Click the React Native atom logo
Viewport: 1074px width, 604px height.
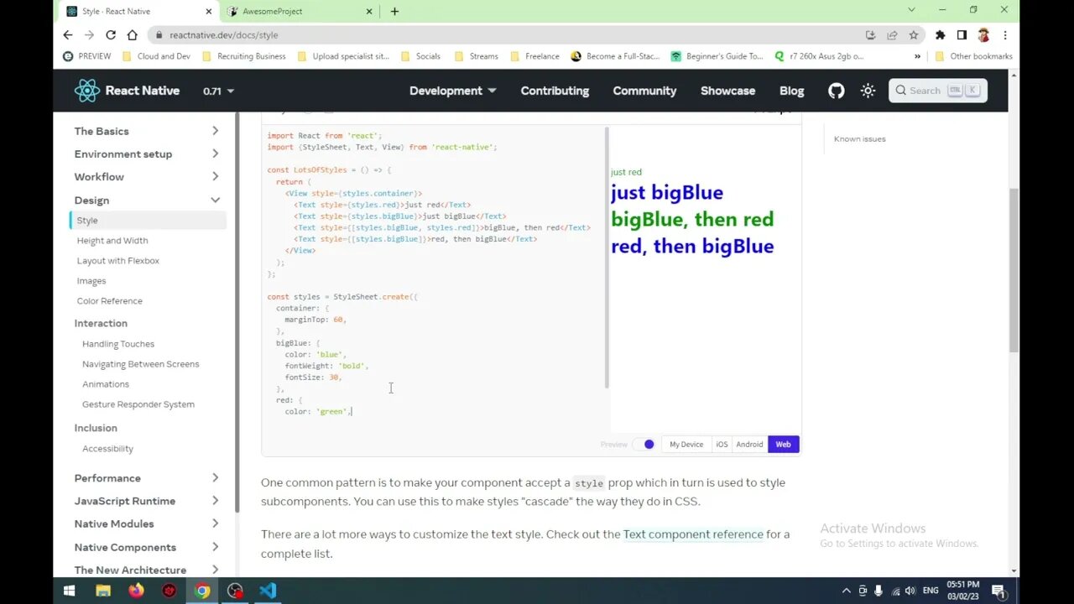87,91
